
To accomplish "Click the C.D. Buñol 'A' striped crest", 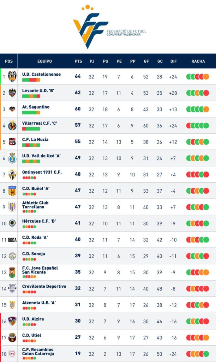I will [12, 191].
